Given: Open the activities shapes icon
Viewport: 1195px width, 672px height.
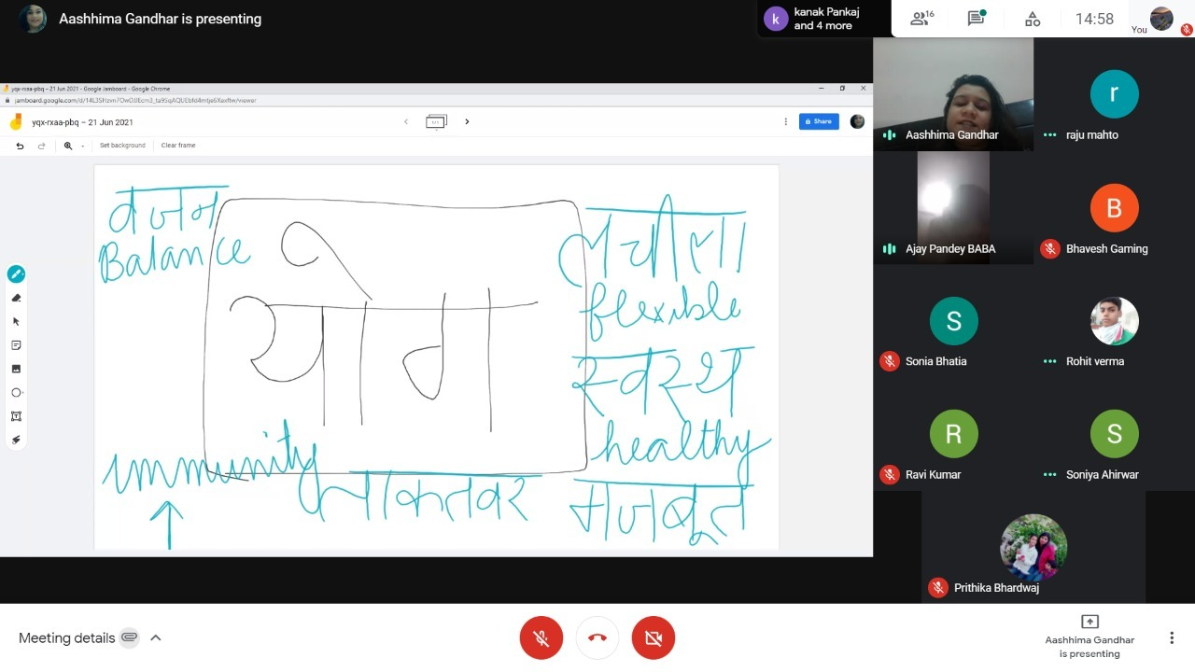Looking at the screenshot, I should [1033, 19].
